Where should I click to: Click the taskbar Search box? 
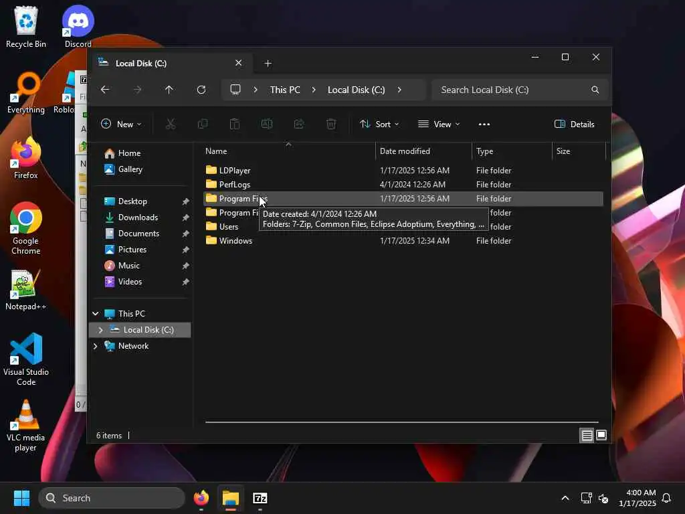pos(112,498)
